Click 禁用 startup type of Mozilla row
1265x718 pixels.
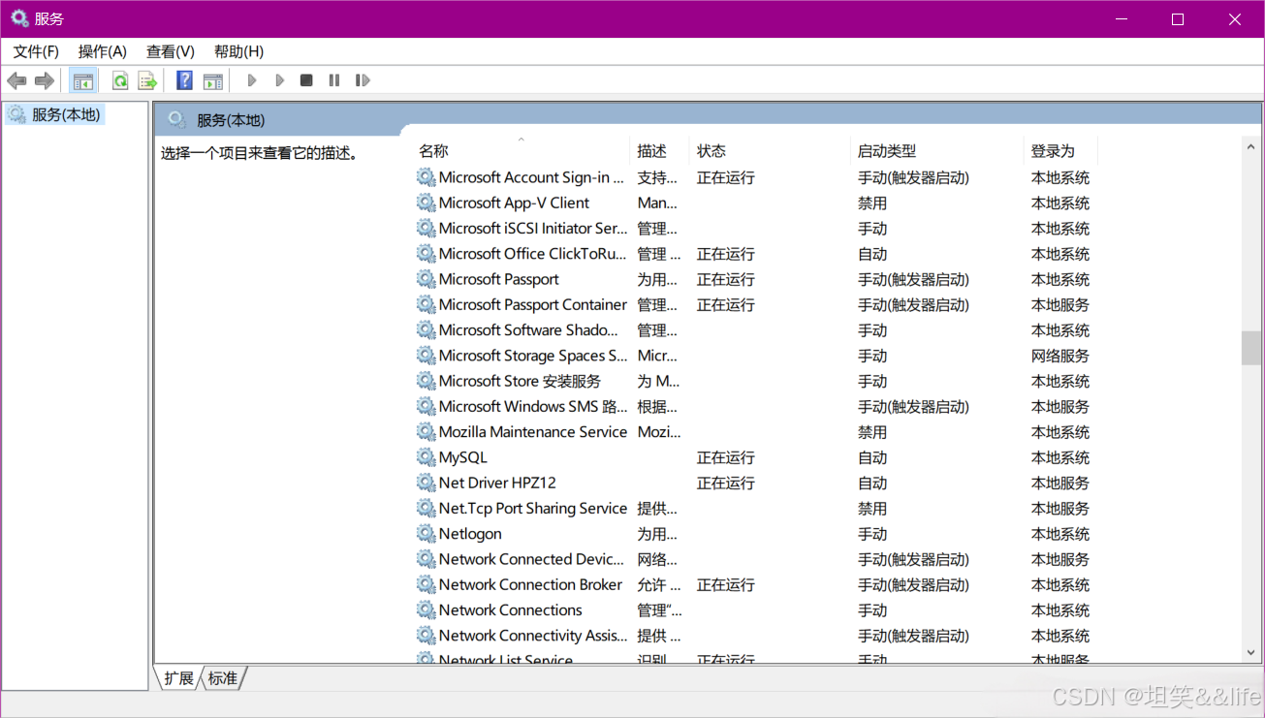[872, 432]
